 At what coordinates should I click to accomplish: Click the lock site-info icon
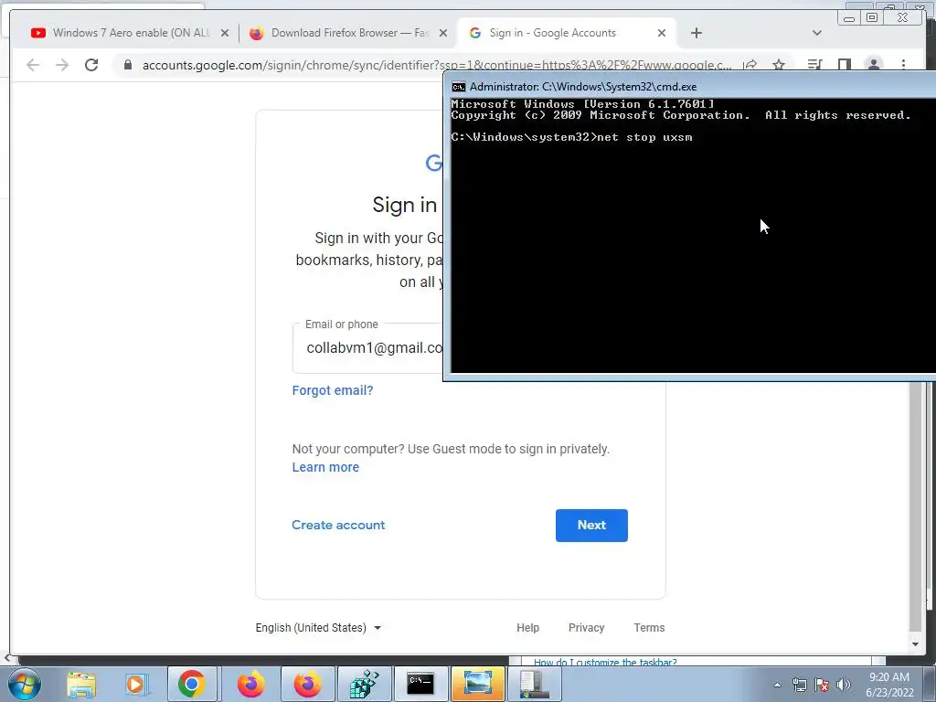[x=128, y=65]
